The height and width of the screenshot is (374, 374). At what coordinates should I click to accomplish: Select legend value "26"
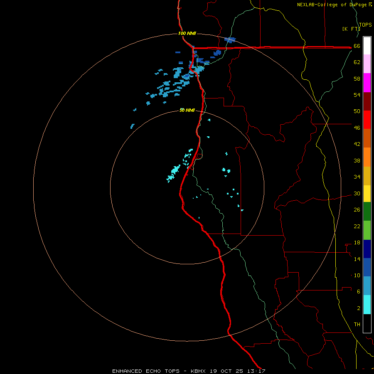[357, 210]
